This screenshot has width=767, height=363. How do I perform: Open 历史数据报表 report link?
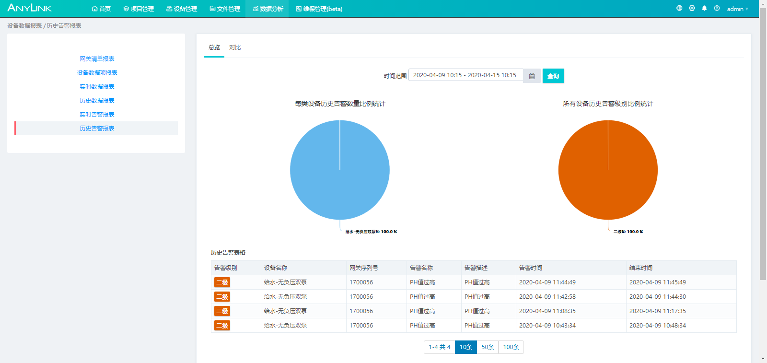point(97,101)
